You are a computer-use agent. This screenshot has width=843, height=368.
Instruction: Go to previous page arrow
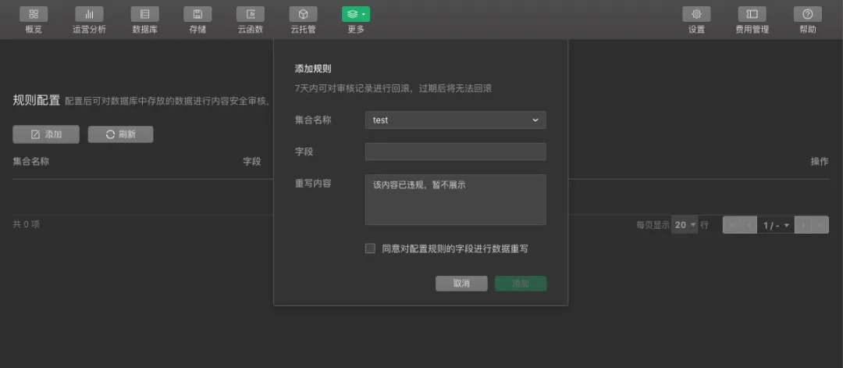pyautogui.click(x=749, y=225)
